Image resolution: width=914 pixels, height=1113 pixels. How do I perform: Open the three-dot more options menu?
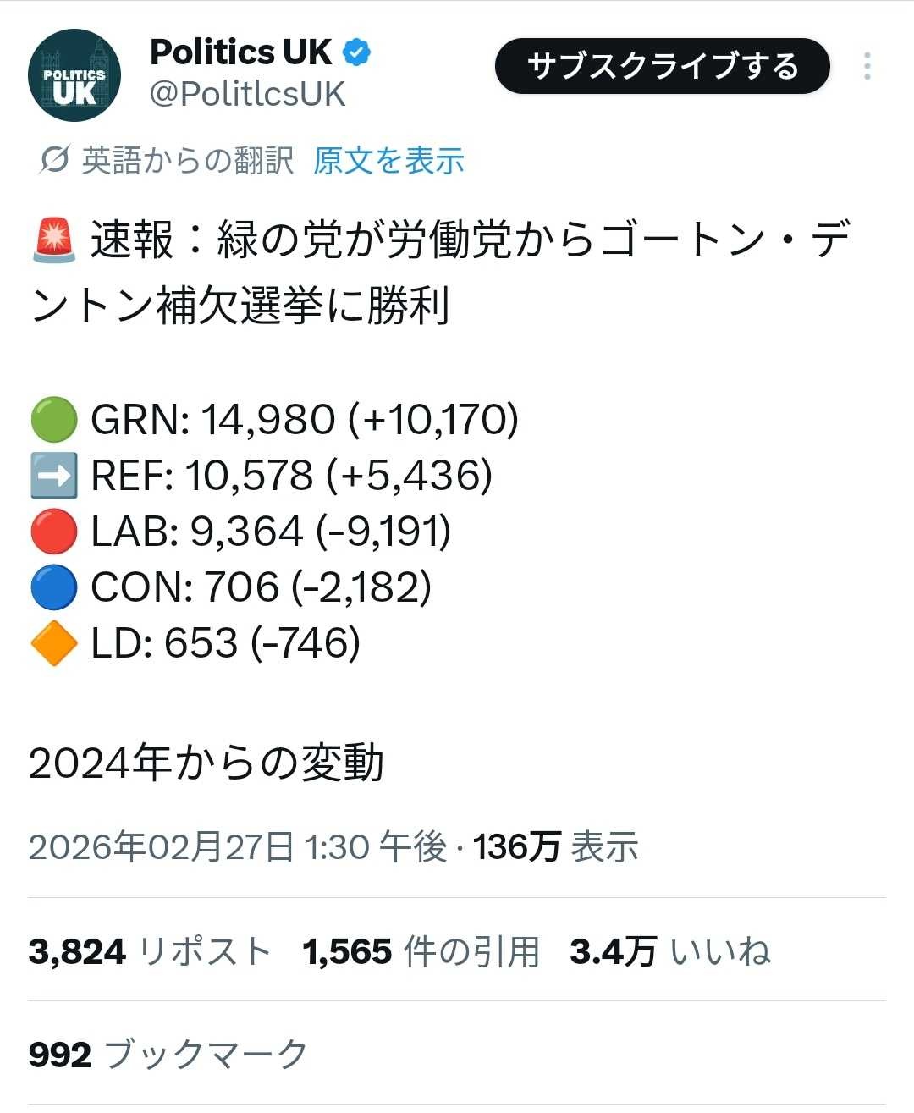click(x=867, y=66)
